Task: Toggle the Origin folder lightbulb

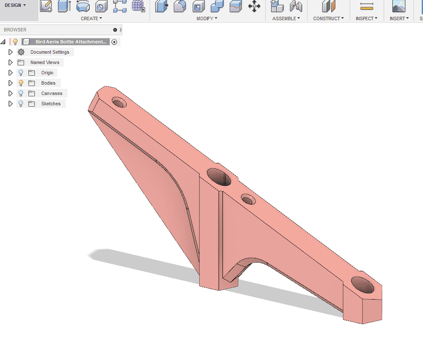Action: click(21, 73)
